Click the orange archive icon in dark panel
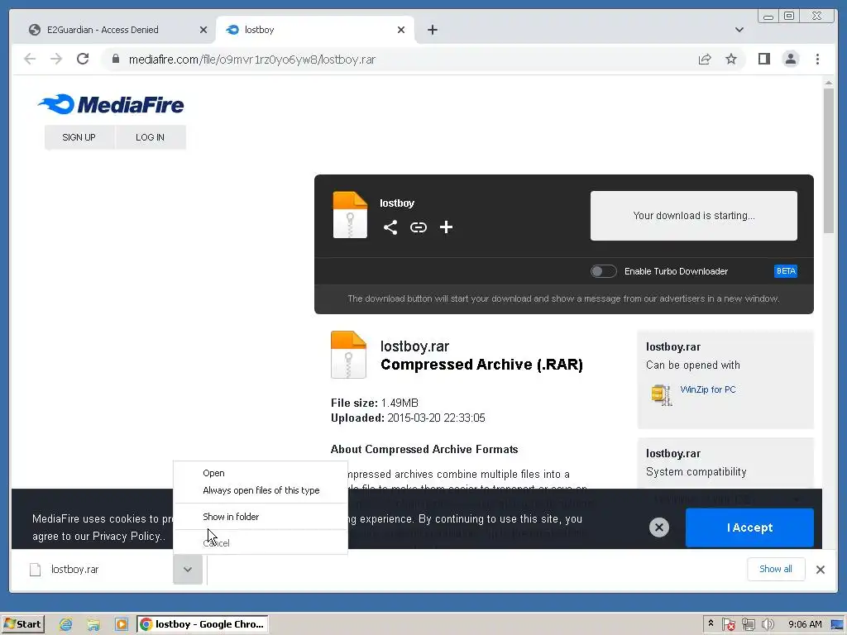This screenshot has width=847, height=635. coord(350,215)
